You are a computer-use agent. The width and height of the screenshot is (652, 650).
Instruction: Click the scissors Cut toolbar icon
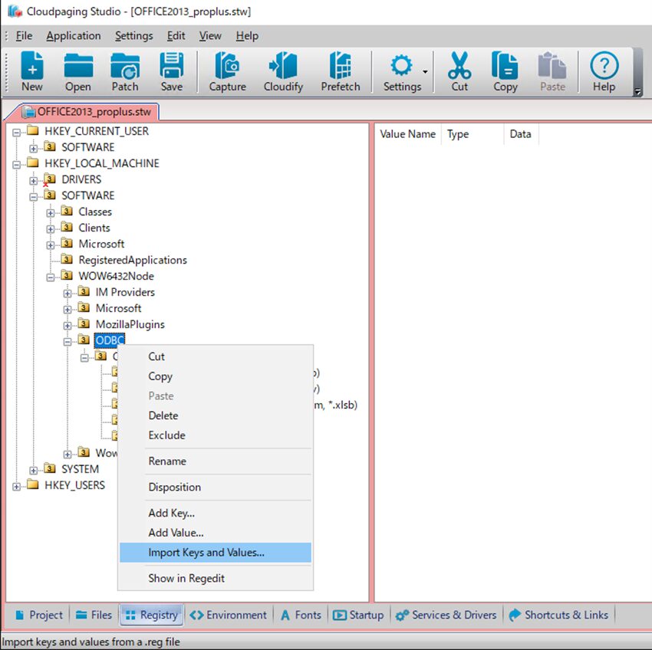459,67
